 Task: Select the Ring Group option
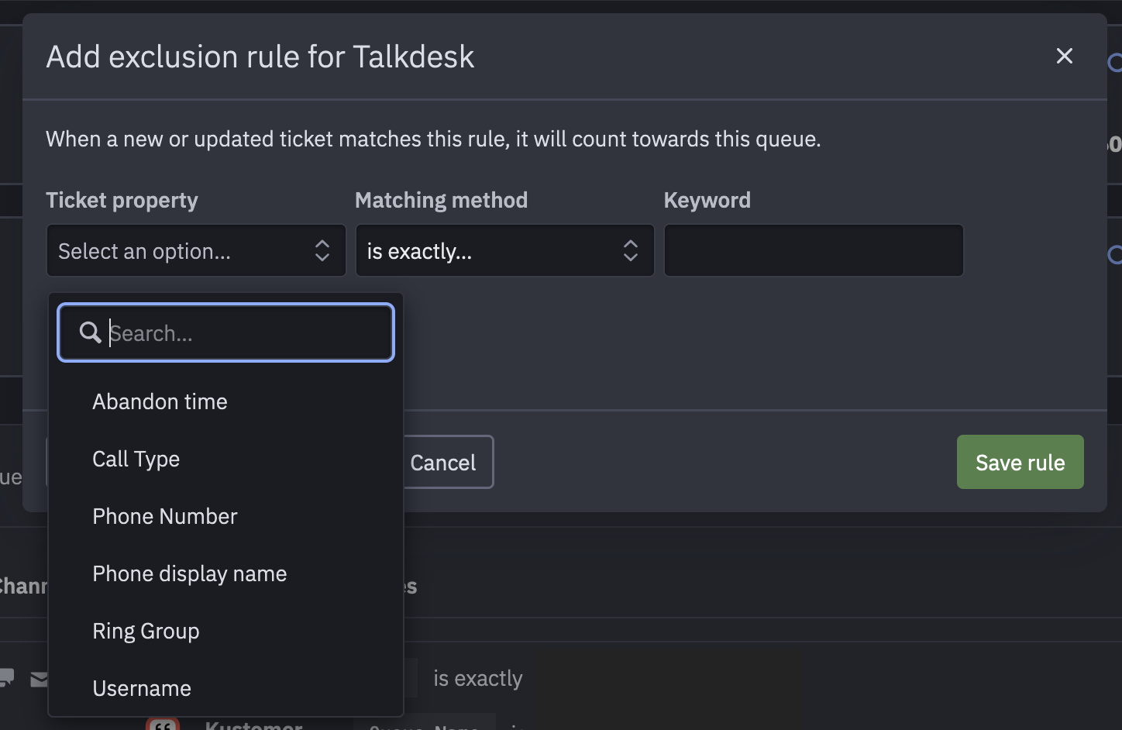(x=225, y=631)
